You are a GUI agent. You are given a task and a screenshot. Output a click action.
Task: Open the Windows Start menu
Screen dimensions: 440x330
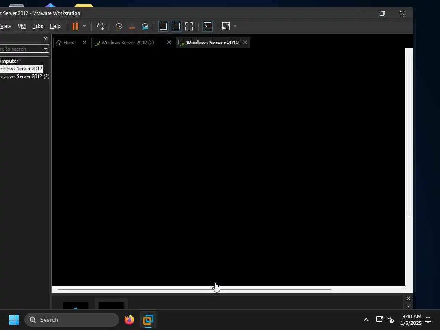14,320
